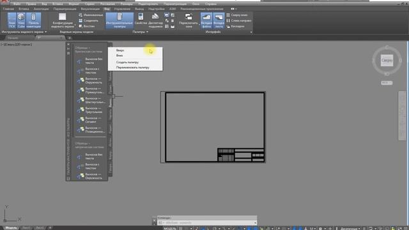This screenshot has width=409, height=230.
Task: Click the command line input field
Action: coord(206,223)
